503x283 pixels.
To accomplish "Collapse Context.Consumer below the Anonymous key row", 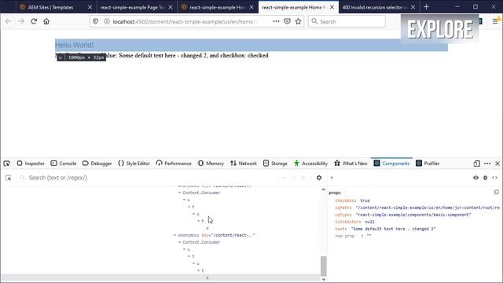I will coord(180,242).
